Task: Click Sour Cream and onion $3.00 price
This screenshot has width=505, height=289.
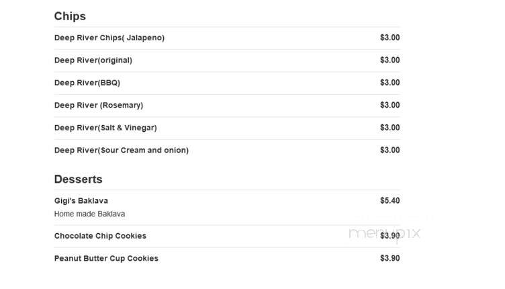Action: [389, 151]
